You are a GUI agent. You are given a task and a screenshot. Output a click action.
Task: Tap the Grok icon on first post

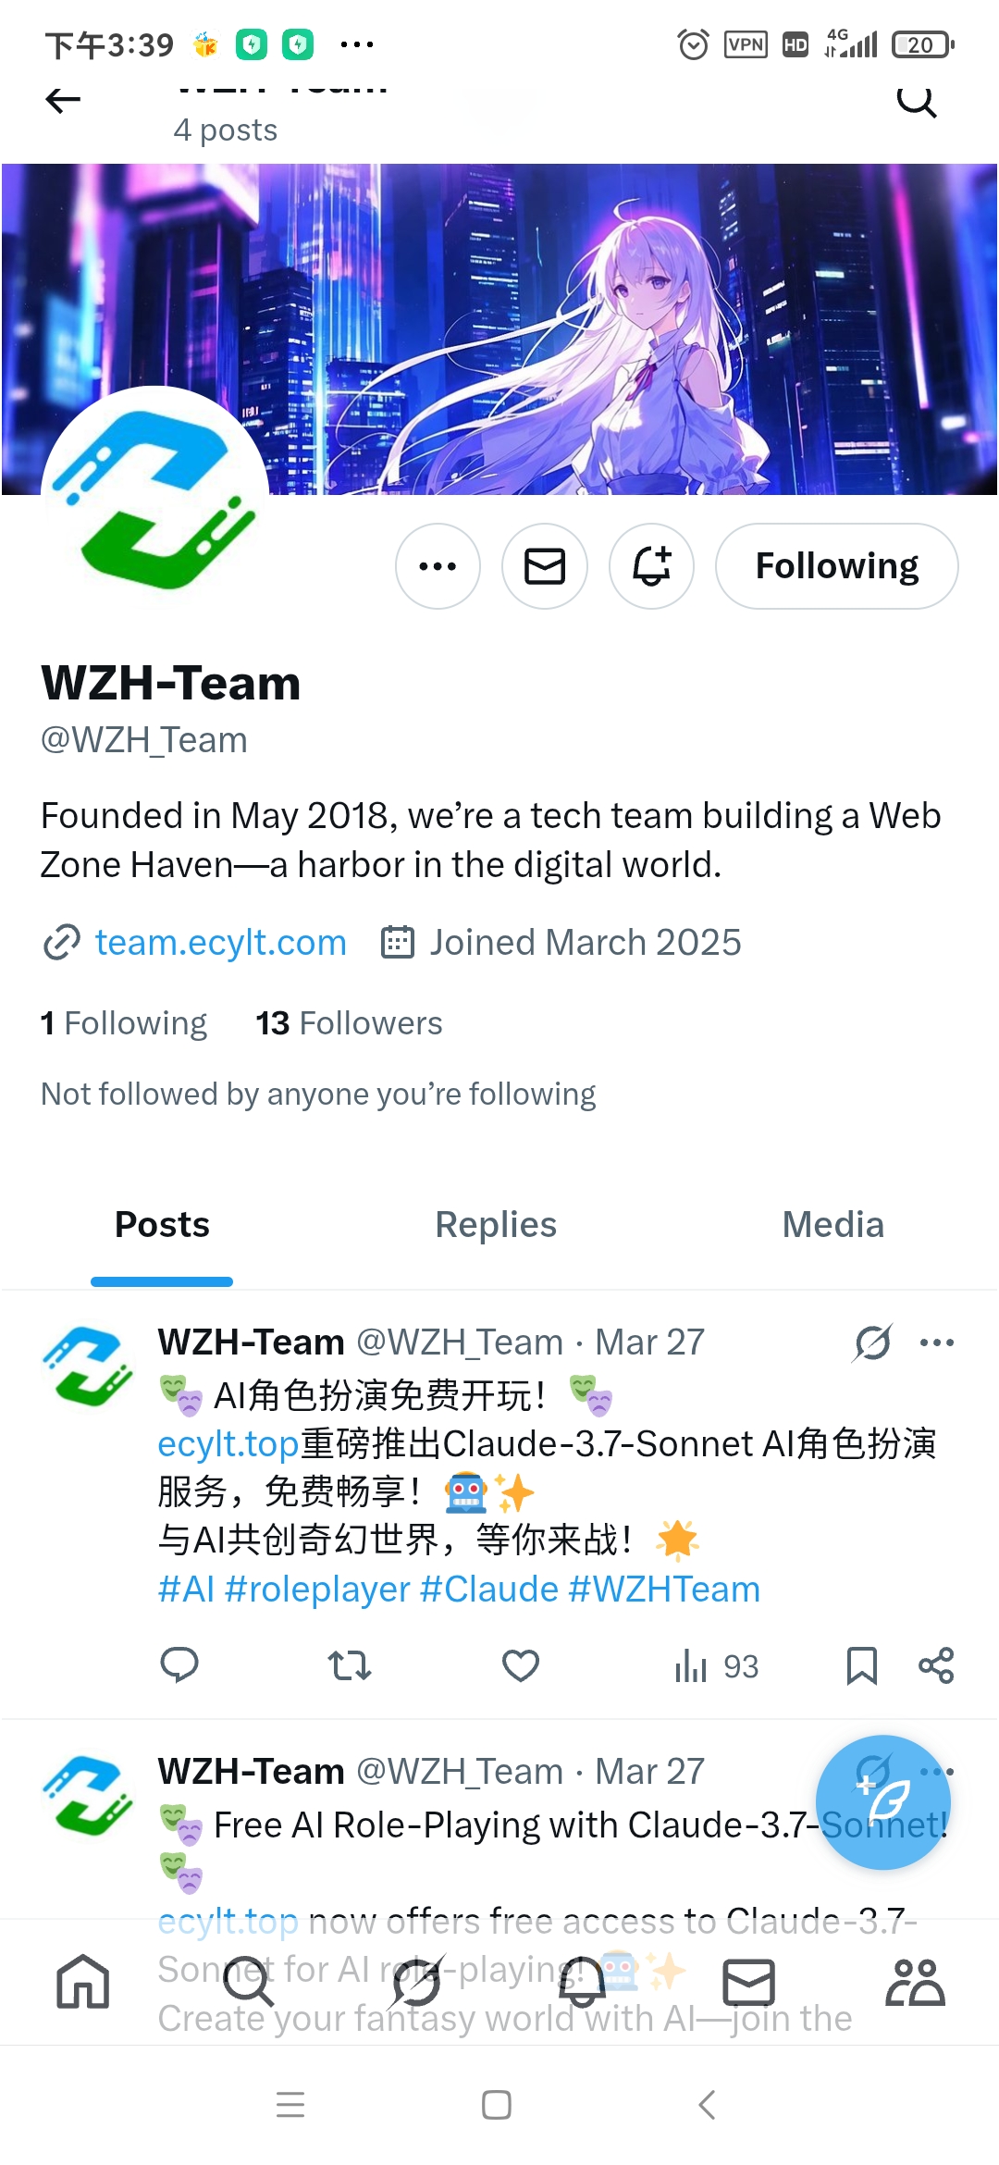[x=872, y=1342]
